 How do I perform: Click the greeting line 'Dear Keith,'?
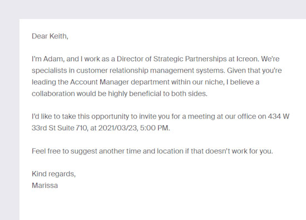coord(50,36)
